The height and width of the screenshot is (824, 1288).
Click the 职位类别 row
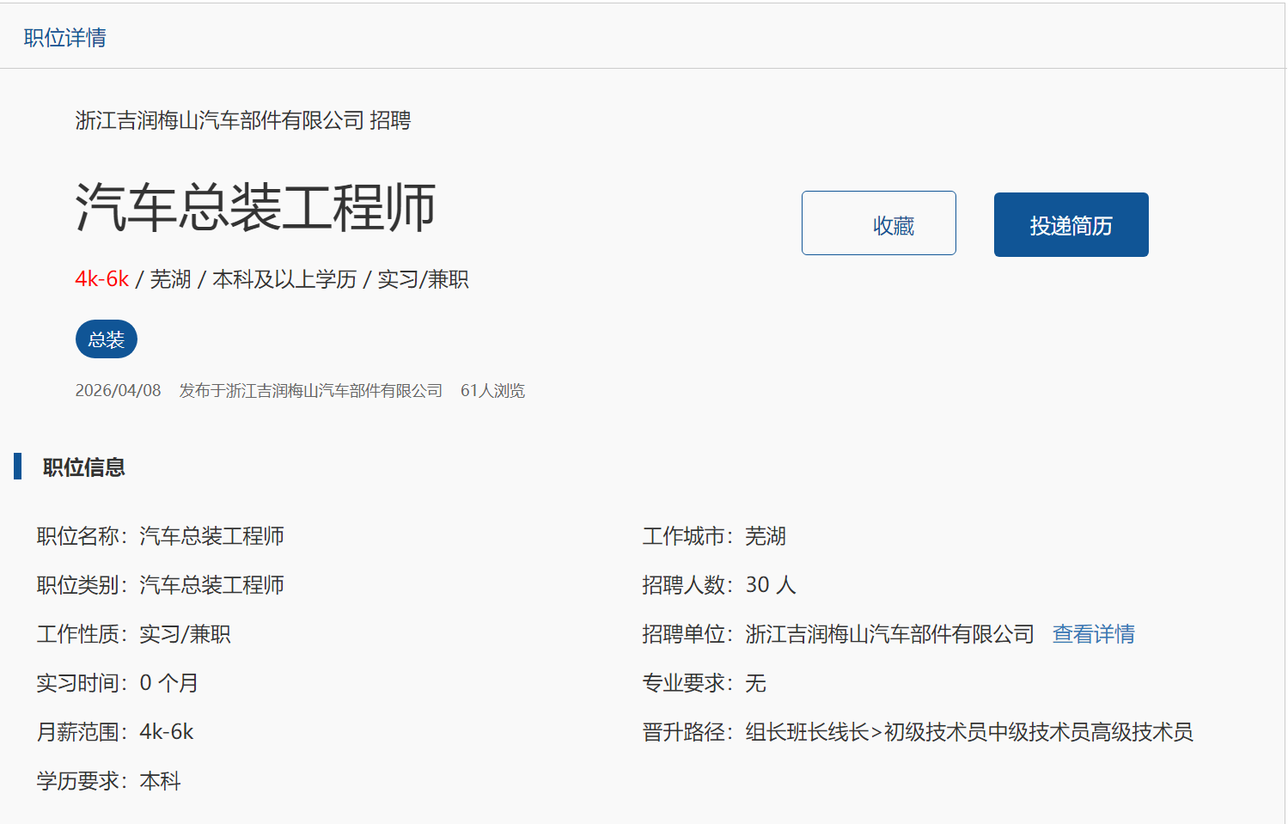(x=161, y=585)
